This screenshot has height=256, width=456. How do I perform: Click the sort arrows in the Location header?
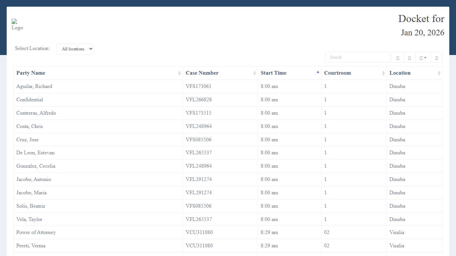coord(439,73)
